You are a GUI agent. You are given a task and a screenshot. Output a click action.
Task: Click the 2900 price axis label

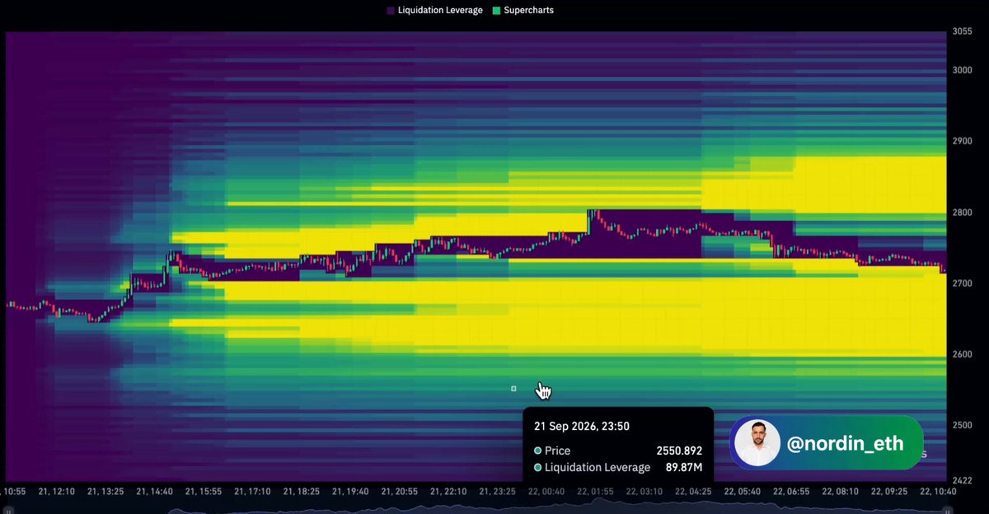[x=962, y=142]
